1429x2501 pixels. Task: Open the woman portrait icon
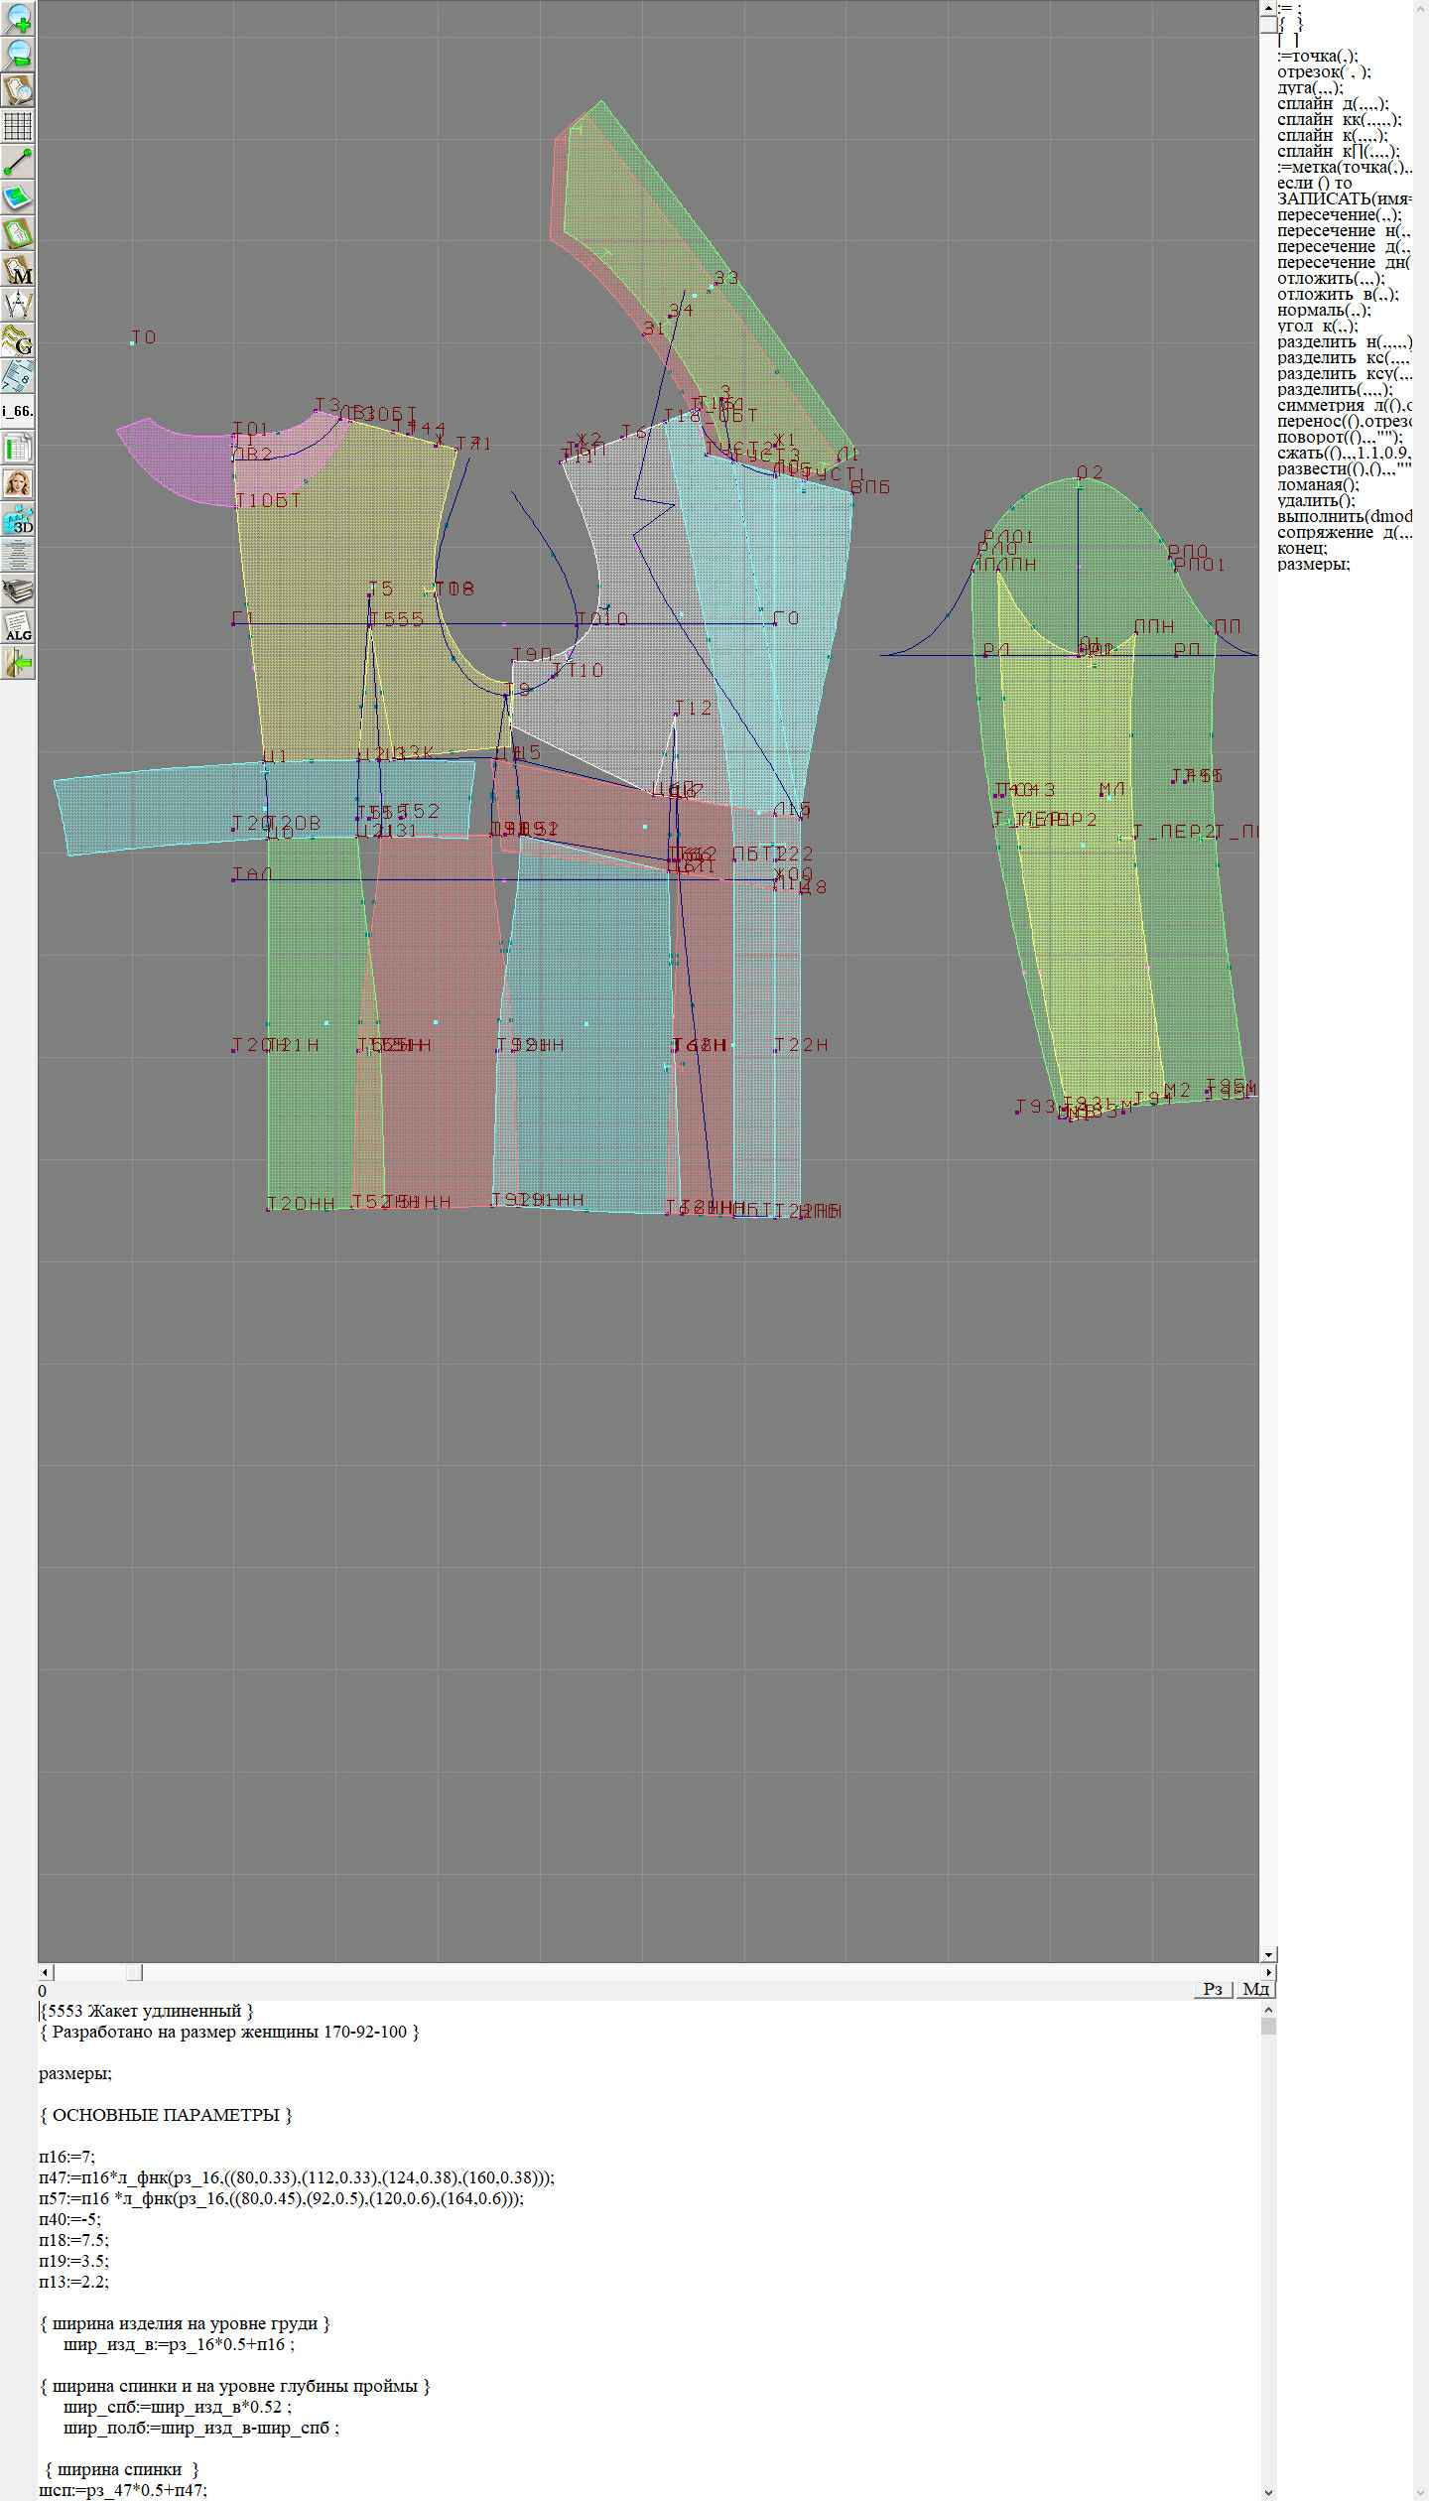pos(18,483)
